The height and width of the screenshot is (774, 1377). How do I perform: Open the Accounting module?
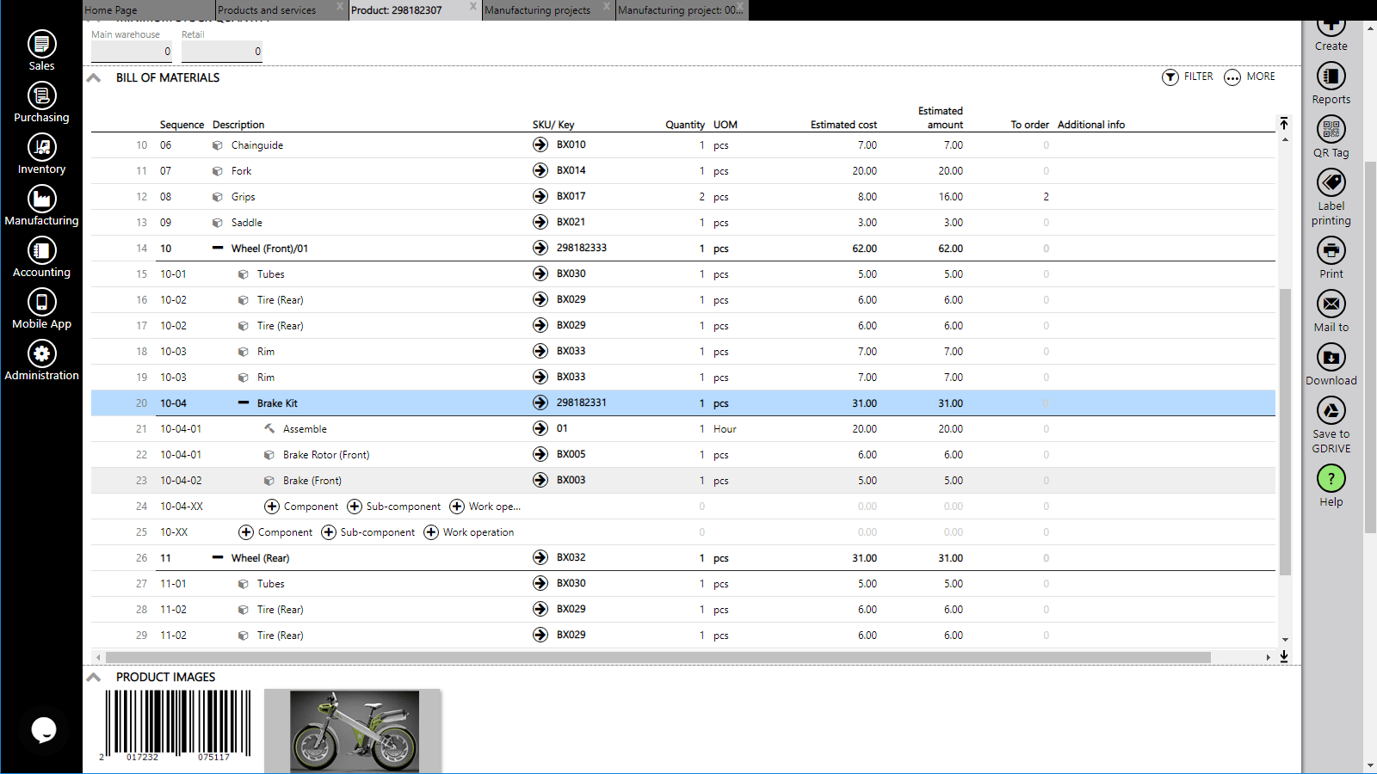[41, 256]
